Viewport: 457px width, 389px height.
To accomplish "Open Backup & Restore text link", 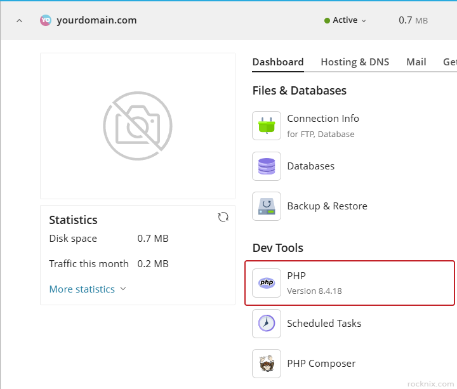I will click(x=327, y=206).
